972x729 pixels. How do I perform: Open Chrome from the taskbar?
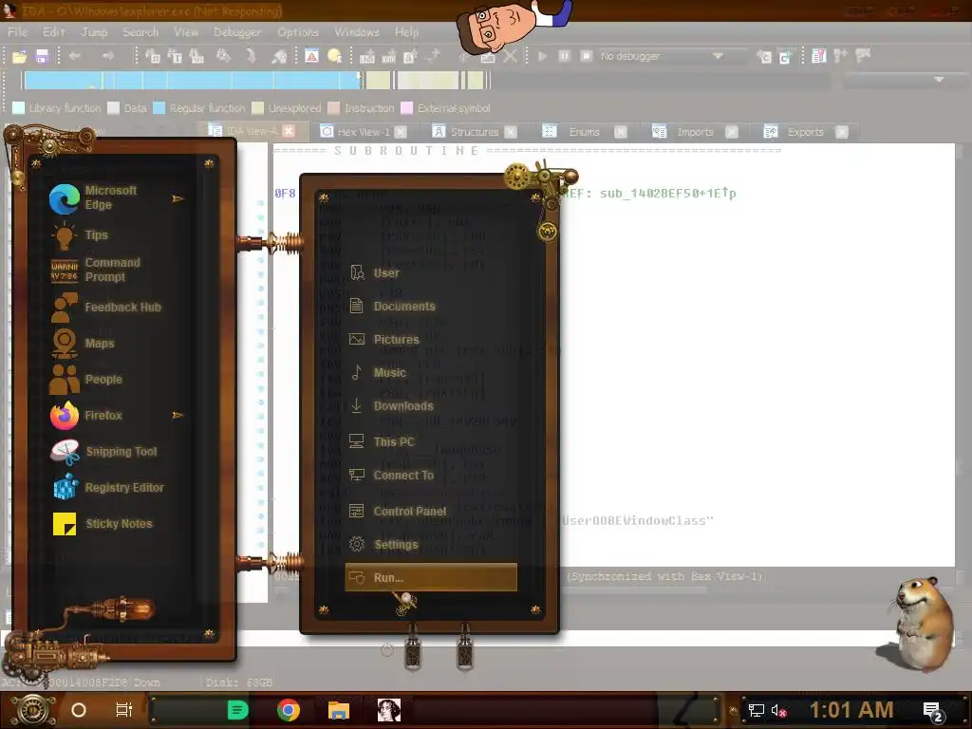tap(289, 710)
